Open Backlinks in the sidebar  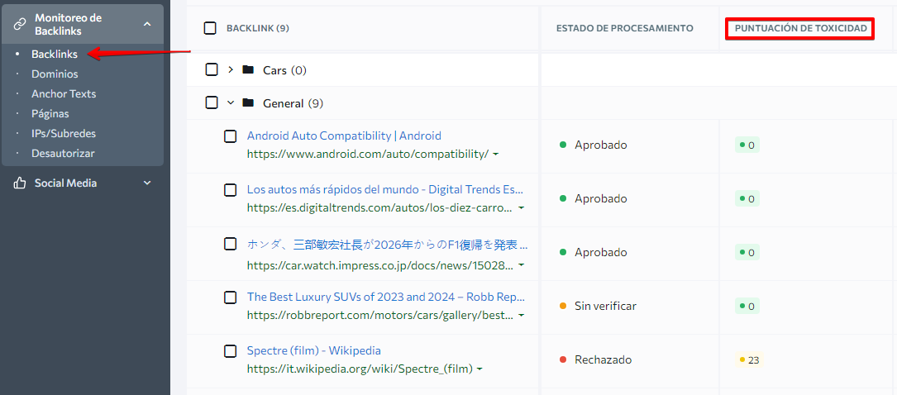point(55,55)
